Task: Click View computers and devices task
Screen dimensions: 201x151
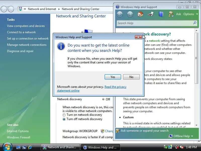Action: (26, 26)
